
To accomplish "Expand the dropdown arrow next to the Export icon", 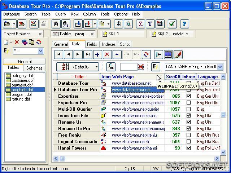I will [95, 24].
